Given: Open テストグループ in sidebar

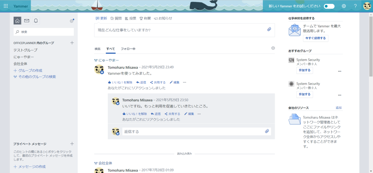Looking at the screenshot, I should click(25, 50).
